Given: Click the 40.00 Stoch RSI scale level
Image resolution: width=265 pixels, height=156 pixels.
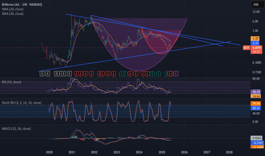Looking at the screenshot, I should tap(256, 113).
